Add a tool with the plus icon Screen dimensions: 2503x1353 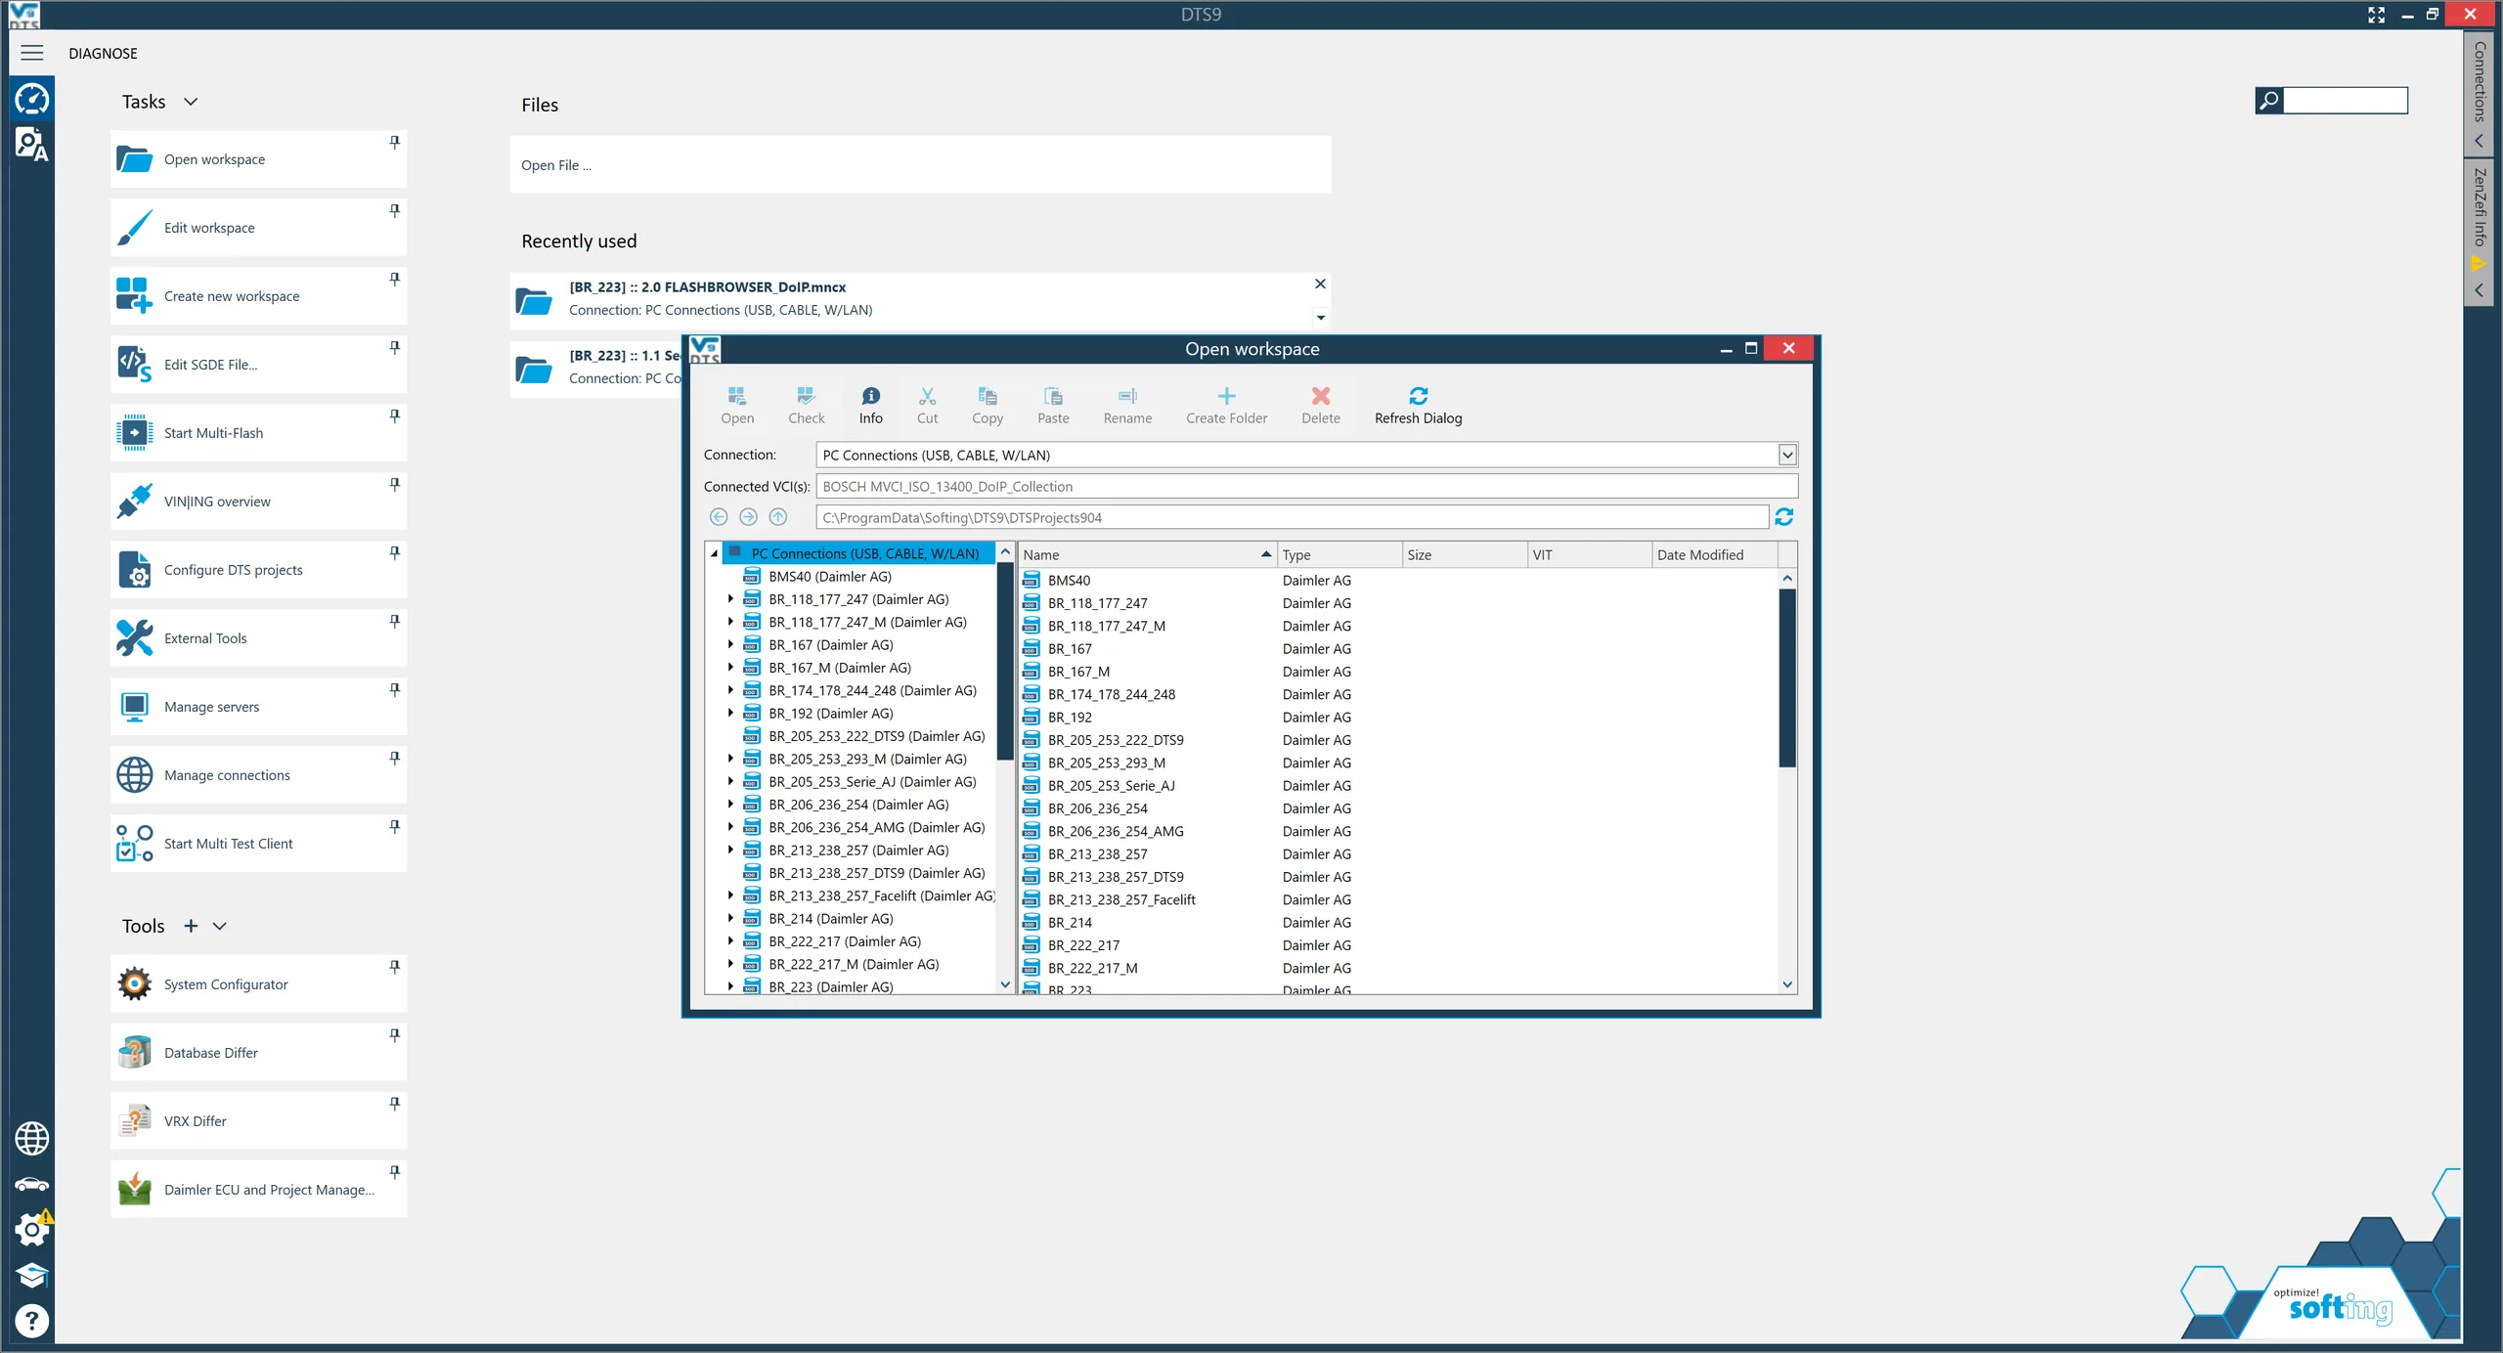pyautogui.click(x=191, y=926)
